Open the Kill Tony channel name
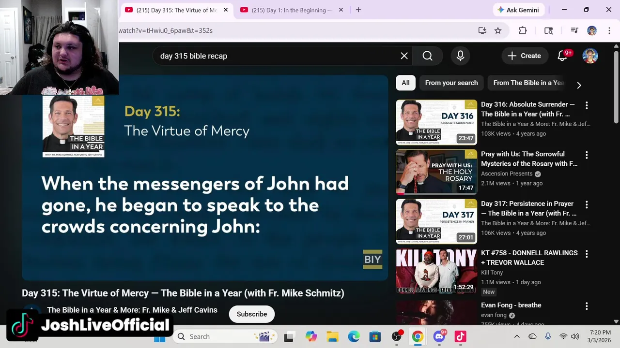The width and height of the screenshot is (620, 348). pos(492,273)
